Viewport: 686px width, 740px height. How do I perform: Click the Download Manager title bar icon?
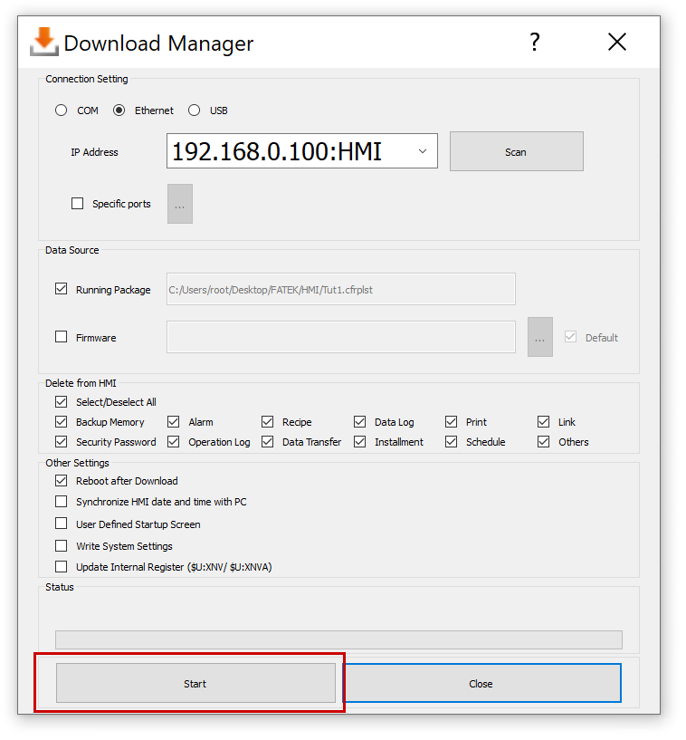43,42
